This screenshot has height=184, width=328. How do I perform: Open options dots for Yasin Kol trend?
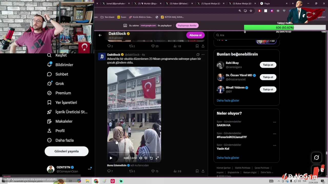pyautogui.click(x=274, y=145)
